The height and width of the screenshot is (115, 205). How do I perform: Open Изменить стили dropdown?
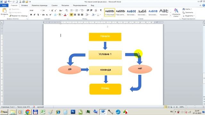tap(176, 13)
